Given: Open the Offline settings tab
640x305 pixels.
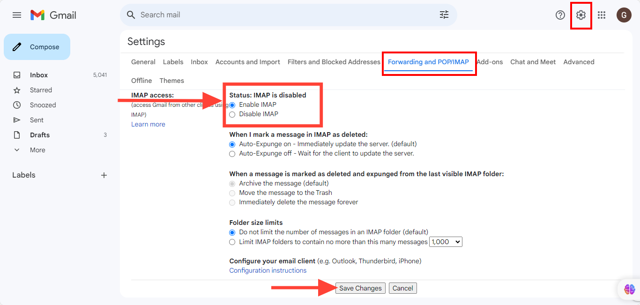Looking at the screenshot, I should point(141,81).
